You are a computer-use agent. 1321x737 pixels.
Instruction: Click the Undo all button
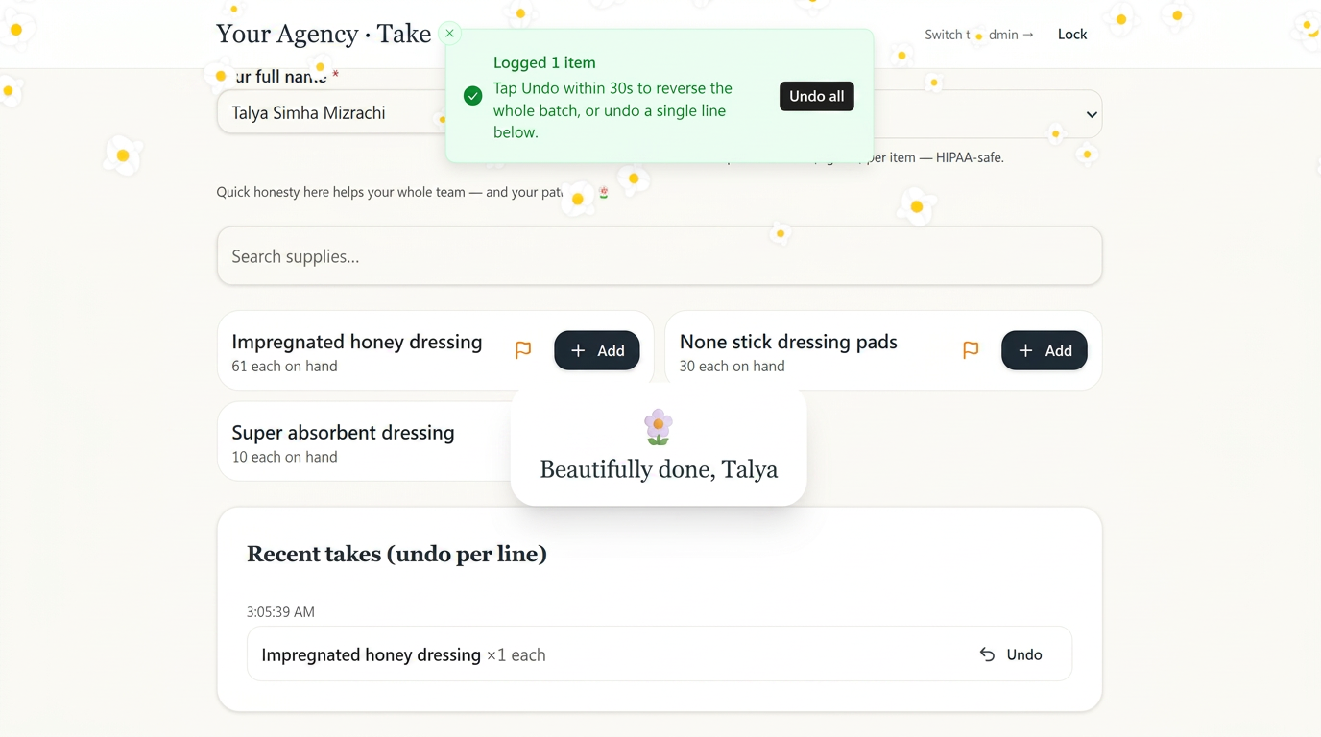pos(816,96)
